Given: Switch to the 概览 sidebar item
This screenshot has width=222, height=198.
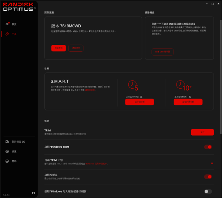Looking at the screenshot, I should tap(14, 24).
